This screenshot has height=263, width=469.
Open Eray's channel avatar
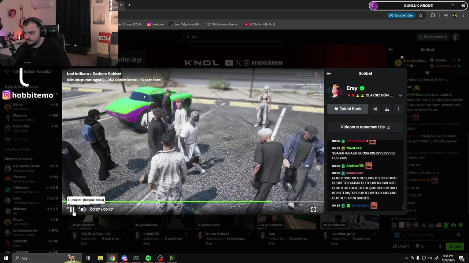point(335,91)
